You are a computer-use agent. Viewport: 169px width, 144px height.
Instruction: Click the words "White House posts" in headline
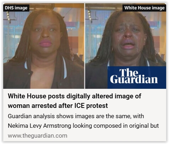[x=36, y=96]
